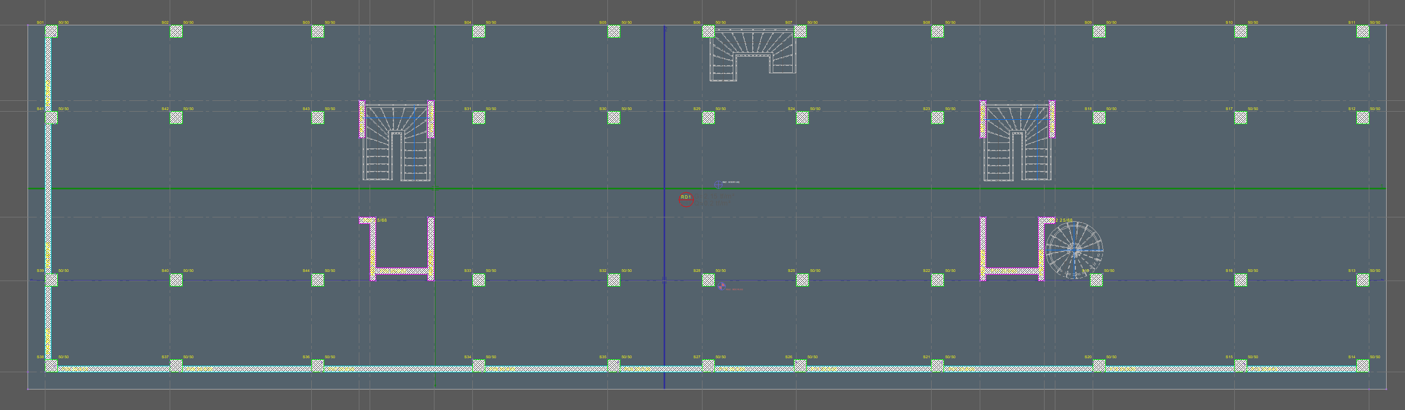Select column S04 along the top edge
Screen dimensions: 1405x410
[x=478, y=32]
